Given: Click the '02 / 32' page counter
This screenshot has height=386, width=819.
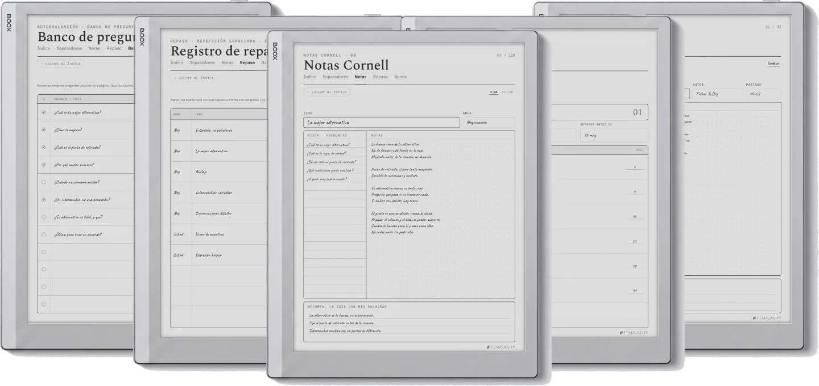Looking at the screenshot, I should click(x=773, y=27).
